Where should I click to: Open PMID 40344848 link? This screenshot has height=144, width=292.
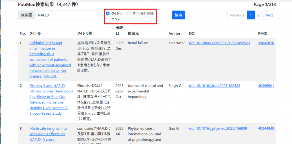(x=266, y=129)
